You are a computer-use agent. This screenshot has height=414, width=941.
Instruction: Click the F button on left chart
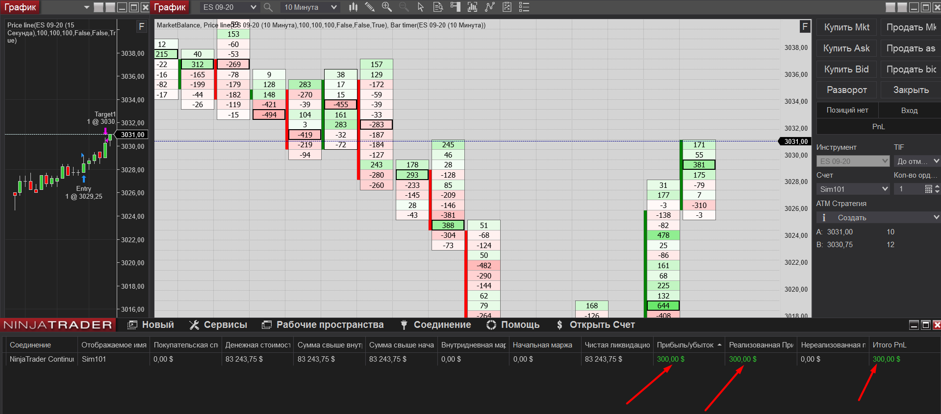[x=141, y=26]
